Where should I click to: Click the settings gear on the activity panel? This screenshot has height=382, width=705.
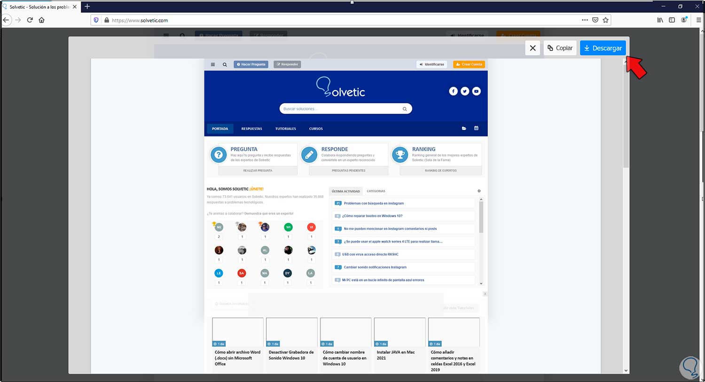click(478, 191)
